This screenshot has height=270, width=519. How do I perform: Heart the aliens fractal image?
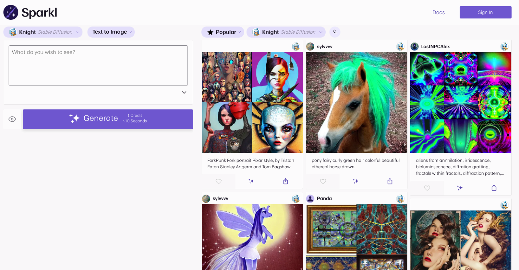coord(427,188)
